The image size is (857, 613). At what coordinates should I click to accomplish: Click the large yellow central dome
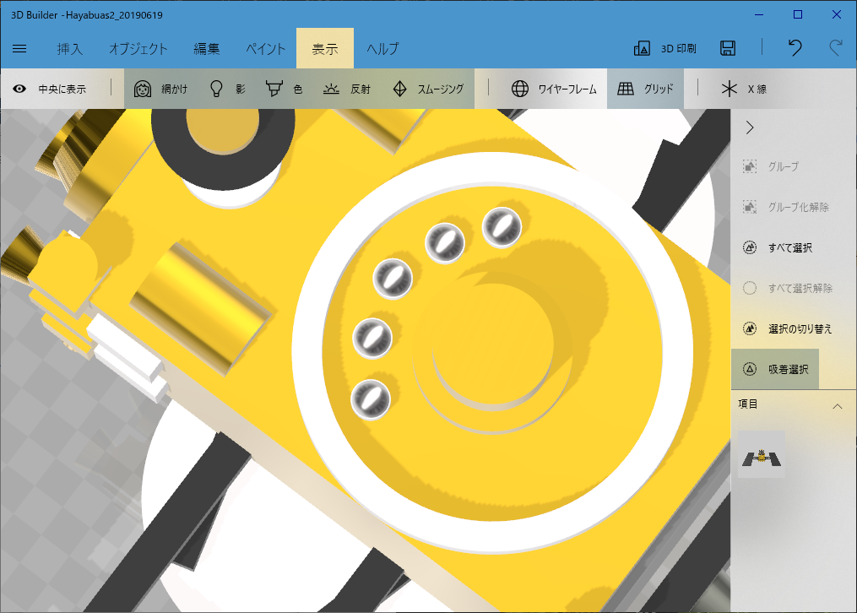[x=494, y=345]
